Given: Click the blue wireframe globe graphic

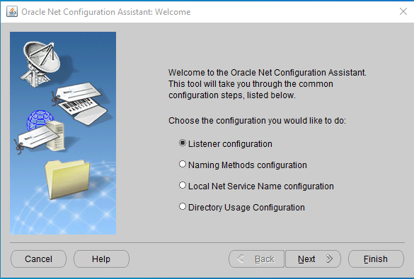Looking at the screenshot, I should pyautogui.click(x=40, y=120).
